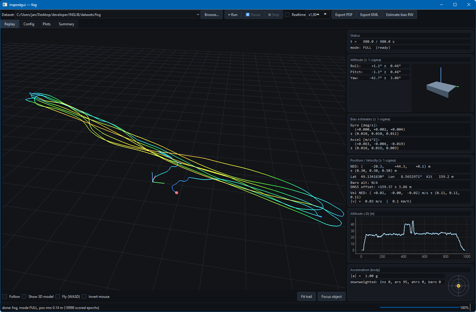This screenshot has height=312, width=476.
Task: Toggle the Show 3D model checkbox
Action: tap(24, 297)
